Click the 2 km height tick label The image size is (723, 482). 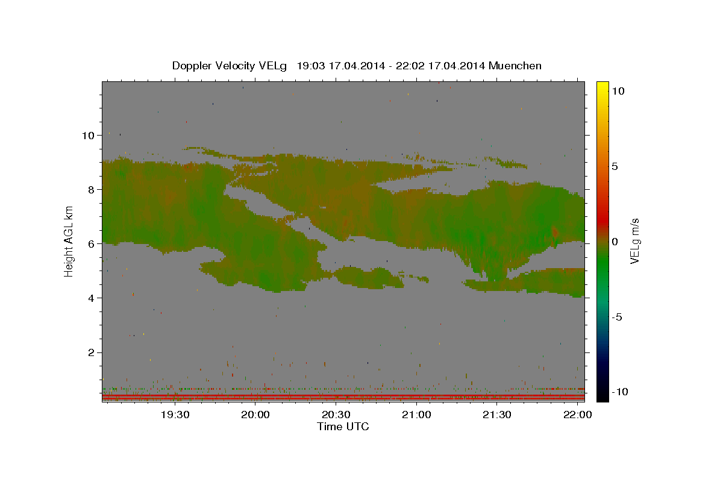coord(90,352)
